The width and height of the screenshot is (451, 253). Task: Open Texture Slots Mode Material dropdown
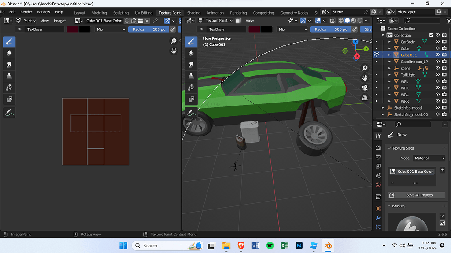click(429, 158)
